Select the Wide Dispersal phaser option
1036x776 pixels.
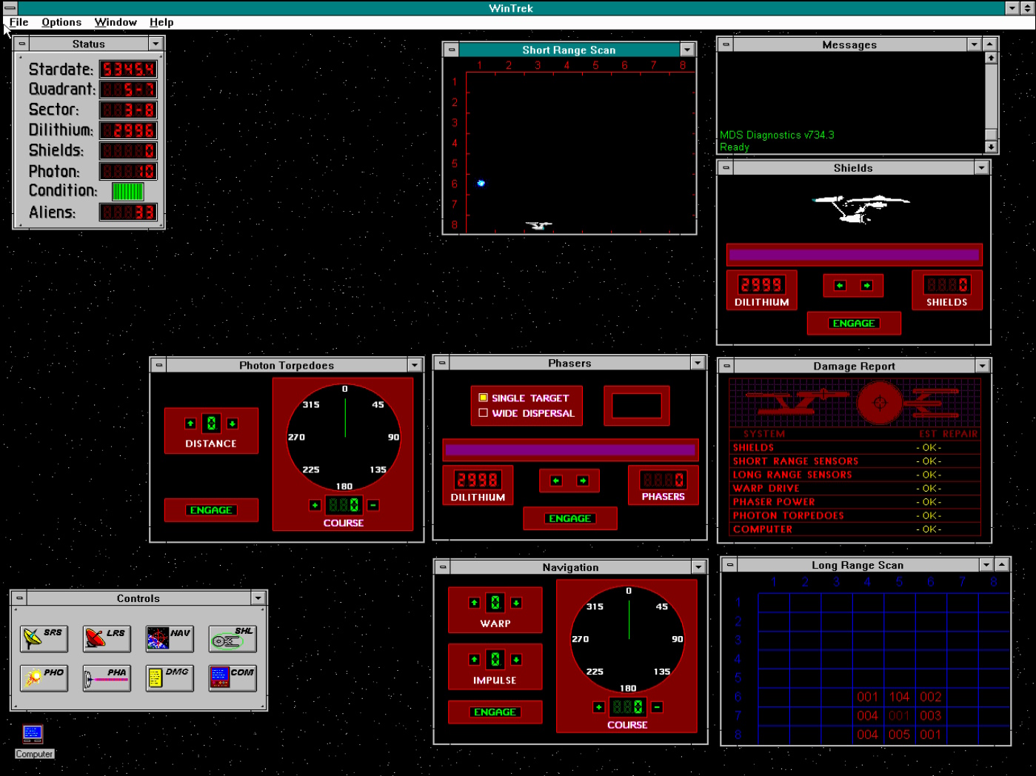tap(527, 413)
